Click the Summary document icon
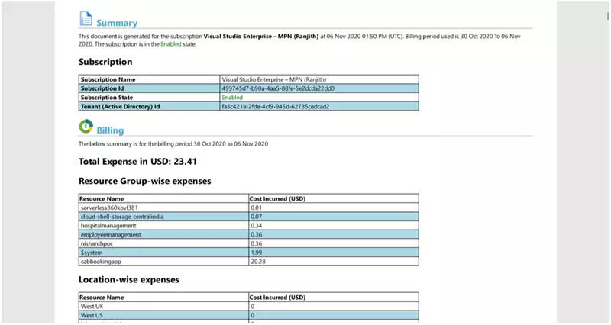611x325 pixels. (x=86, y=18)
